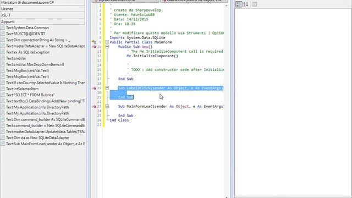Click line number 27 in the gutter
Image resolution: width=352 pixels, height=198 pixels.
pyautogui.click(x=100, y=125)
